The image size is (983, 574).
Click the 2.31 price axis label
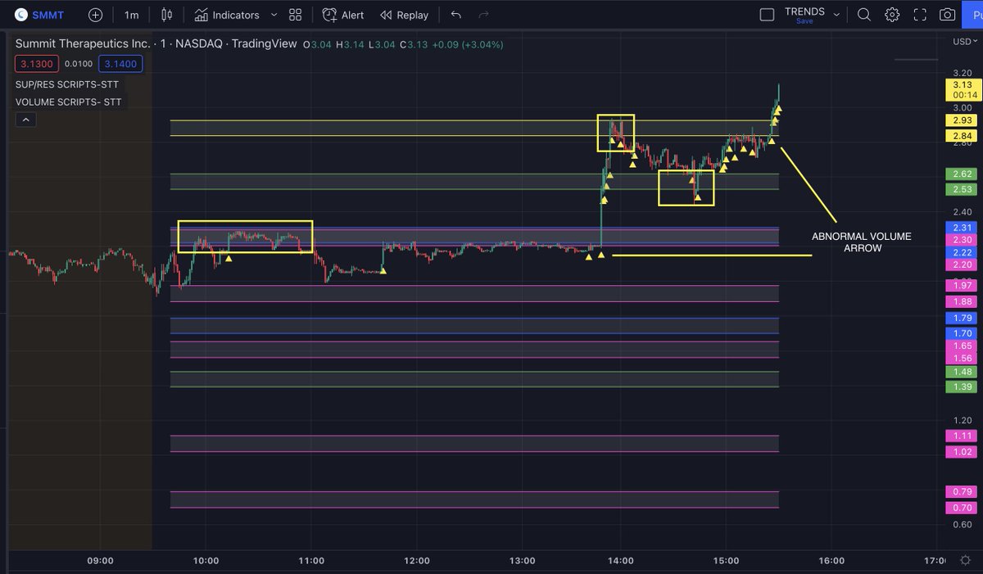(962, 227)
